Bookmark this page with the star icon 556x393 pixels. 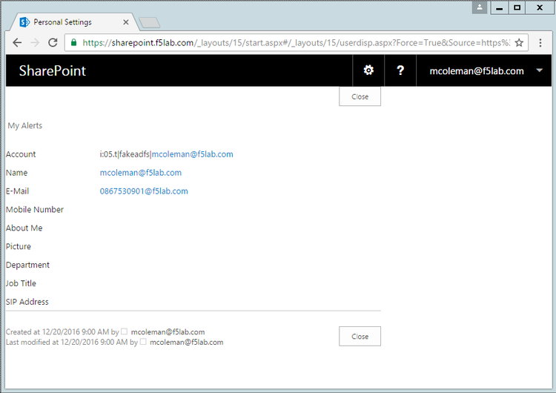[519, 43]
